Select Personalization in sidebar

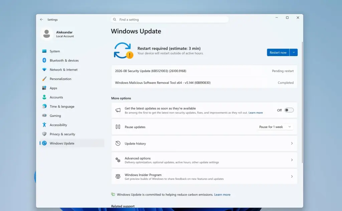(72, 79)
